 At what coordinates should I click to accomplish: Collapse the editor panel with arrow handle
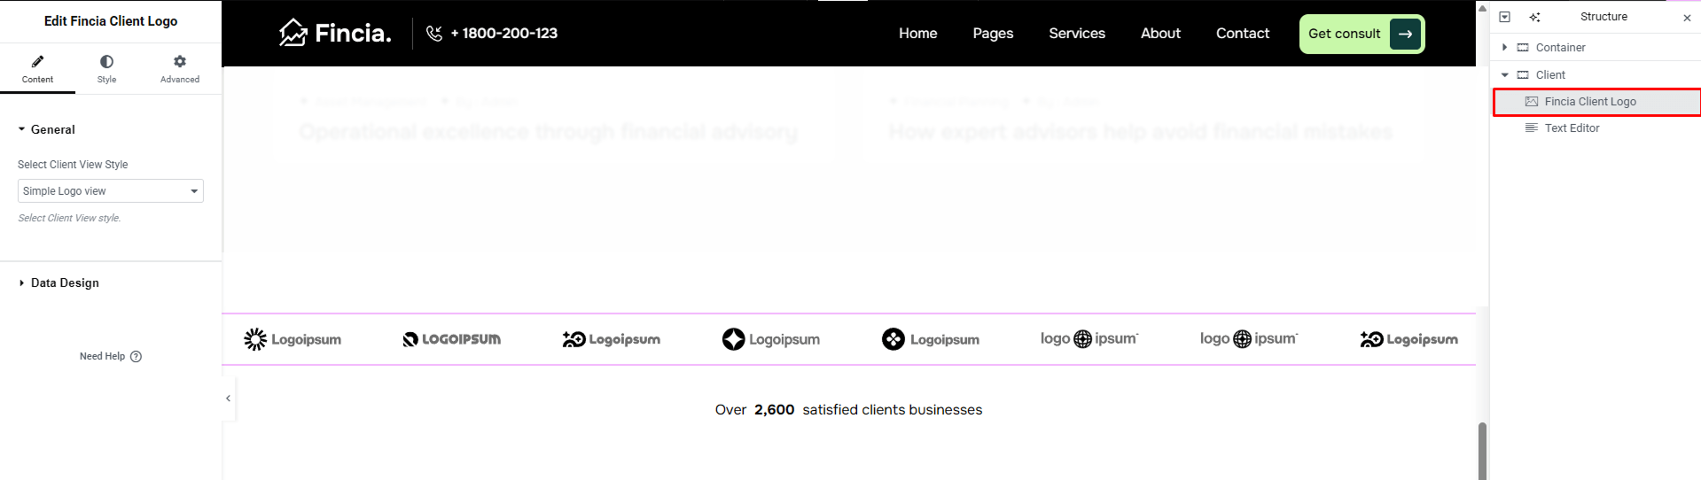tap(228, 399)
